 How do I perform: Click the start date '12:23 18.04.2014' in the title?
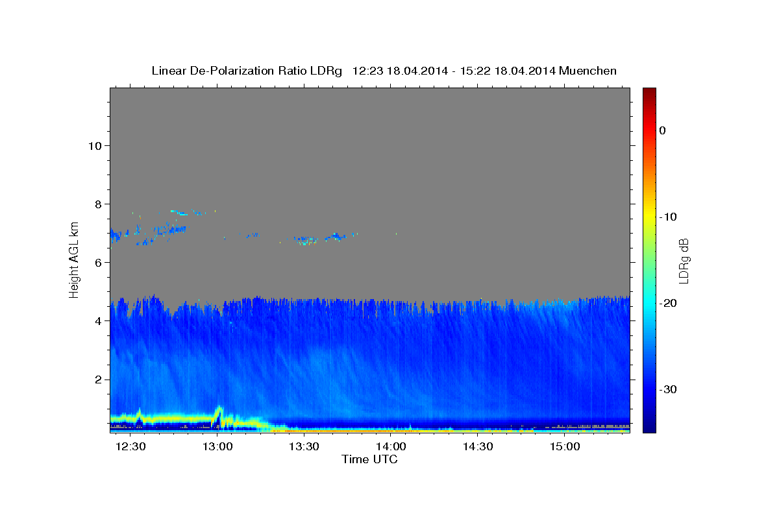pyautogui.click(x=400, y=71)
